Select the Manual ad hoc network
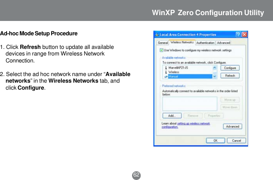 pos(190,76)
